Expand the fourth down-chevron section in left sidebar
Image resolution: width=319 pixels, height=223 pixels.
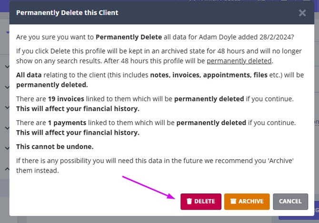(x=7, y=127)
